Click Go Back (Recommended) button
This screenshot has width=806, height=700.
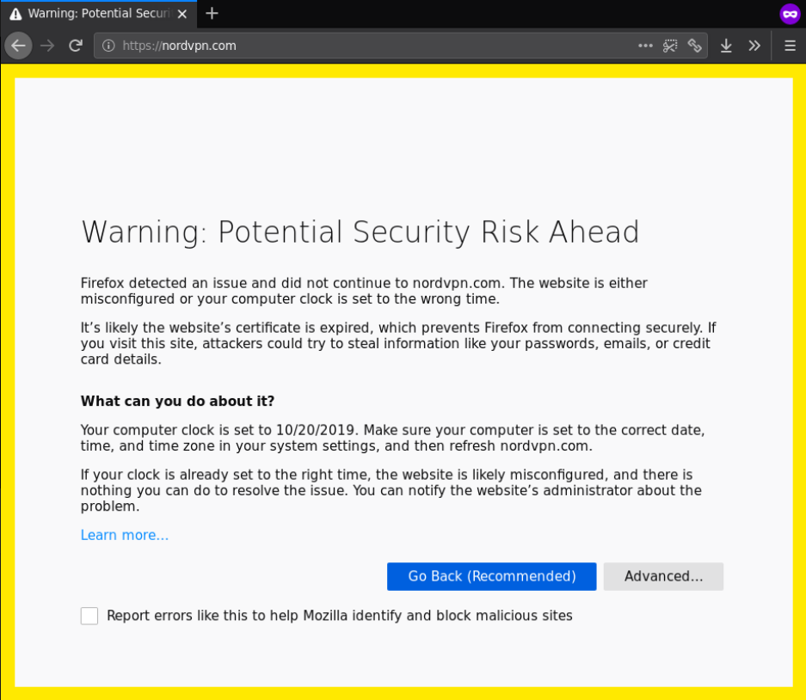[x=491, y=576]
